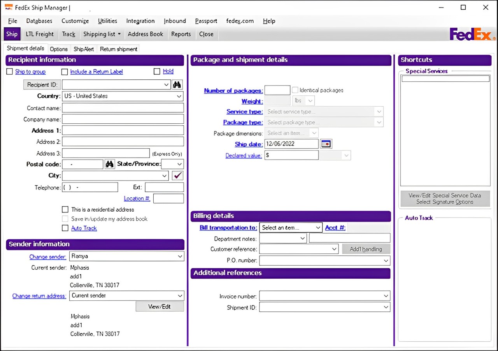Open the File menu
The width and height of the screenshot is (498, 351).
[12, 21]
